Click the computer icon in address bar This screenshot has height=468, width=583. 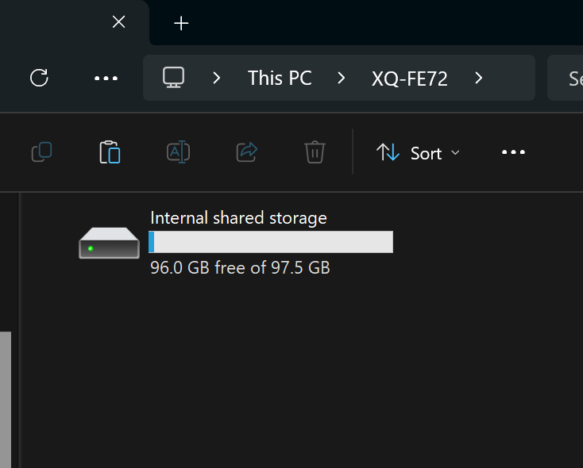(x=174, y=78)
